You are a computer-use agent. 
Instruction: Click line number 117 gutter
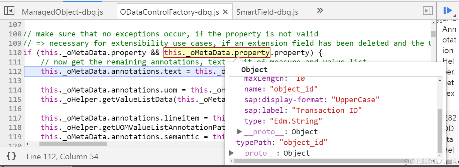[x=15, y=118]
